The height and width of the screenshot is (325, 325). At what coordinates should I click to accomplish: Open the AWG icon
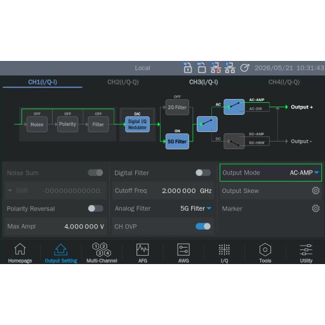[x=183, y=249]
